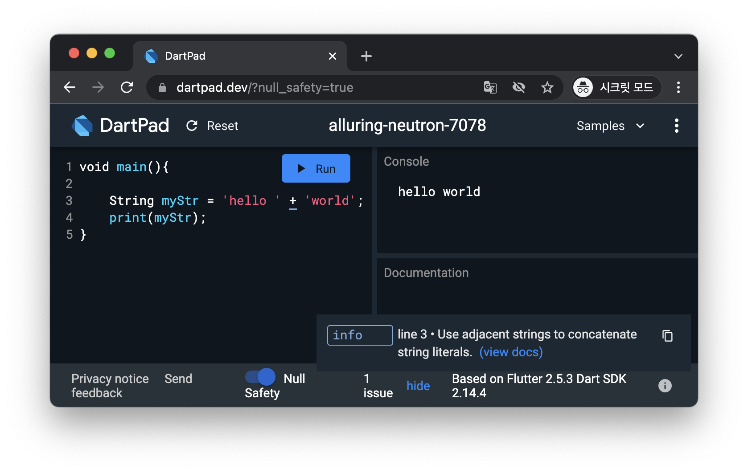Reload the page with the refresh icon
748x473 pixels.
(x=127, y=87)
